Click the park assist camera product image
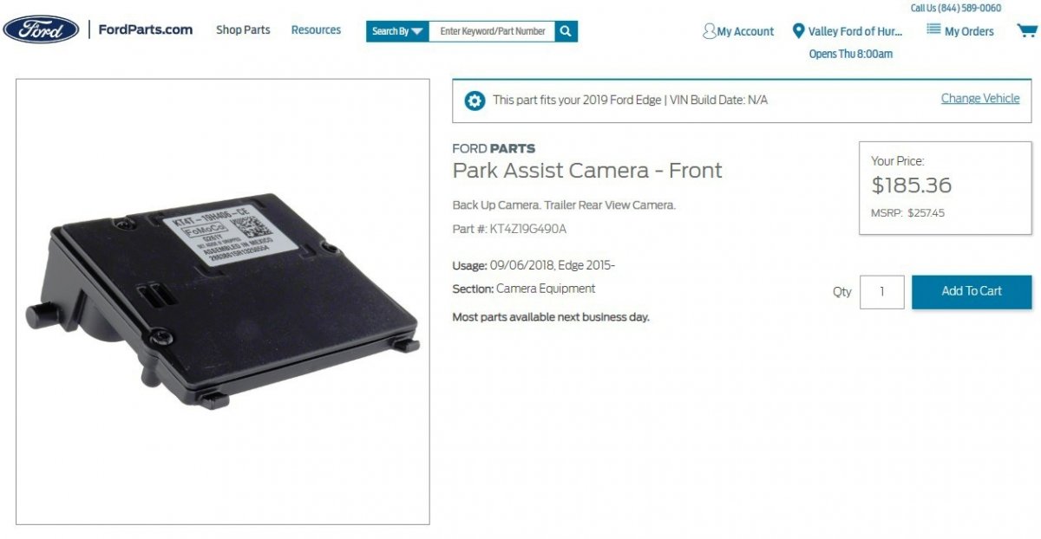The height and width of the screenshot is (539, 1041). 223,302
